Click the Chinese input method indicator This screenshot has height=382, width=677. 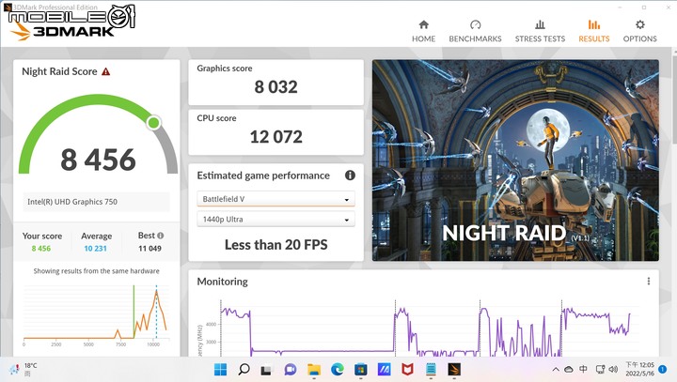click(x=583, y=370)
